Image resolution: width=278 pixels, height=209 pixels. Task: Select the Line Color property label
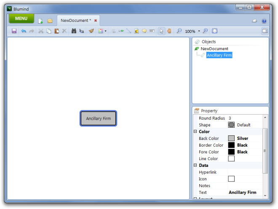(208, 158)
